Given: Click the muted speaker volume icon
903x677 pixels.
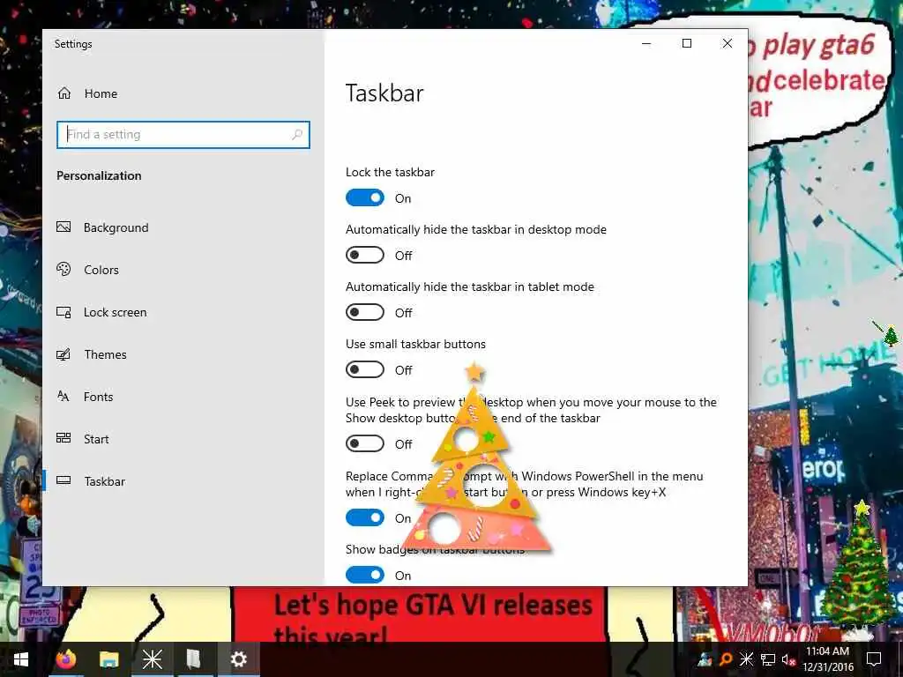Looking at the screenshot, I should click(x=788, y=659).
